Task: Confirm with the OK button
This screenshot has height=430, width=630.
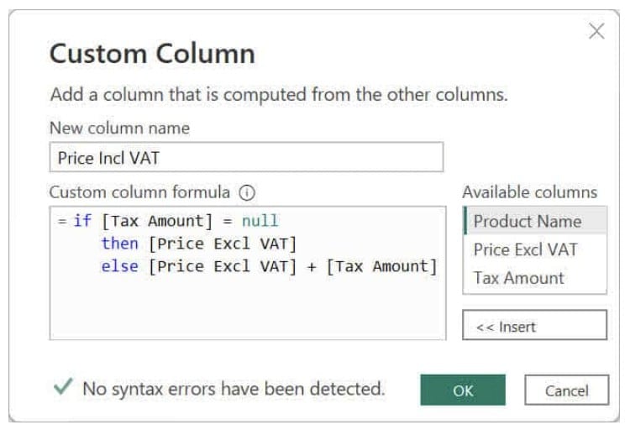Action: (x=463, y=390)
